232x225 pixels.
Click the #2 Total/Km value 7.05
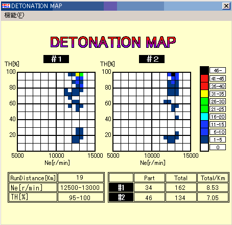point(213,198)
